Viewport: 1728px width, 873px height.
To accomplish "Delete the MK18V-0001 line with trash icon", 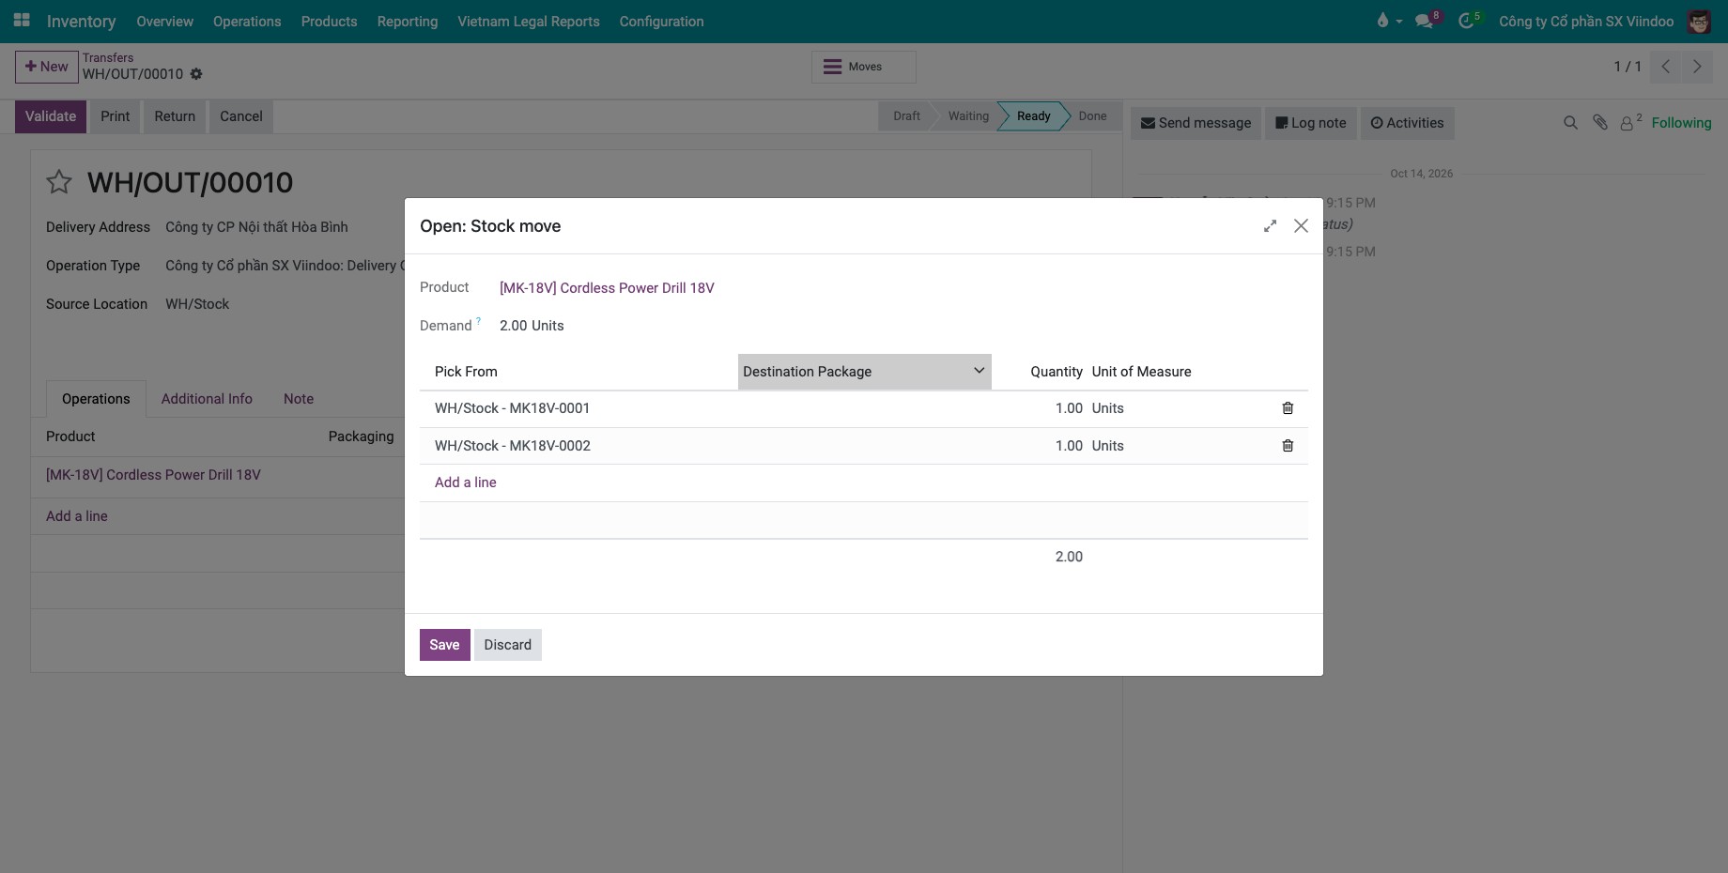I will click(1288, 408).
